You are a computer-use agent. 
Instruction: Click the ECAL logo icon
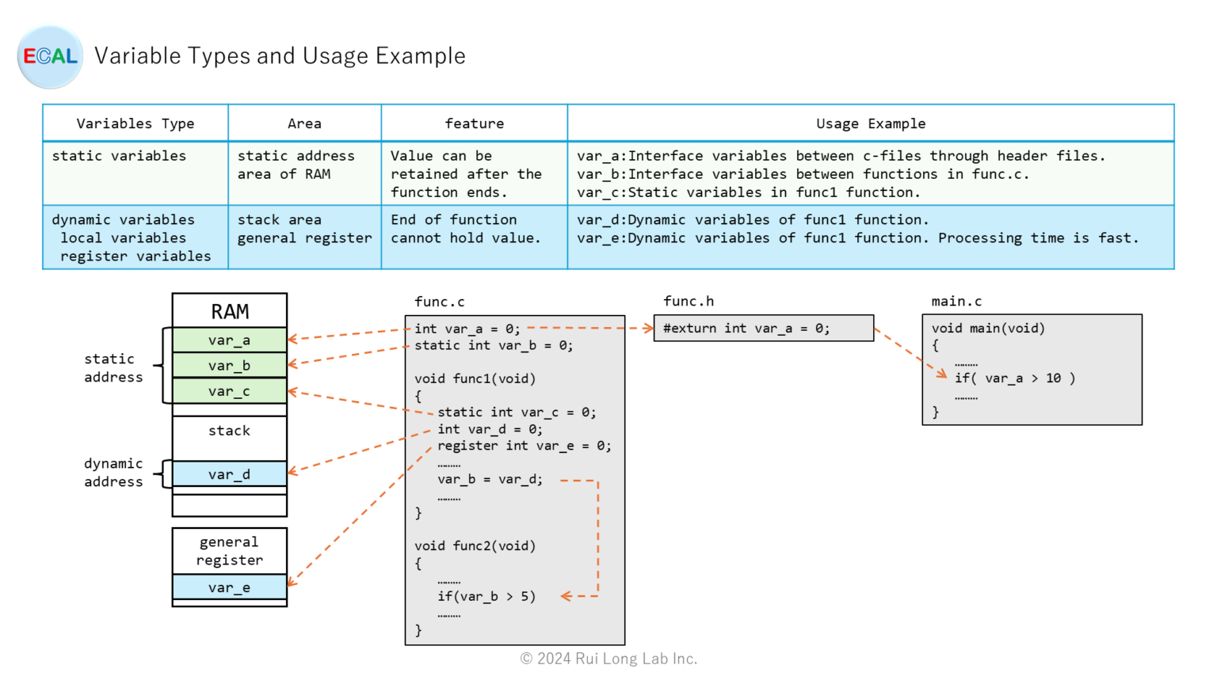[49, 56]
